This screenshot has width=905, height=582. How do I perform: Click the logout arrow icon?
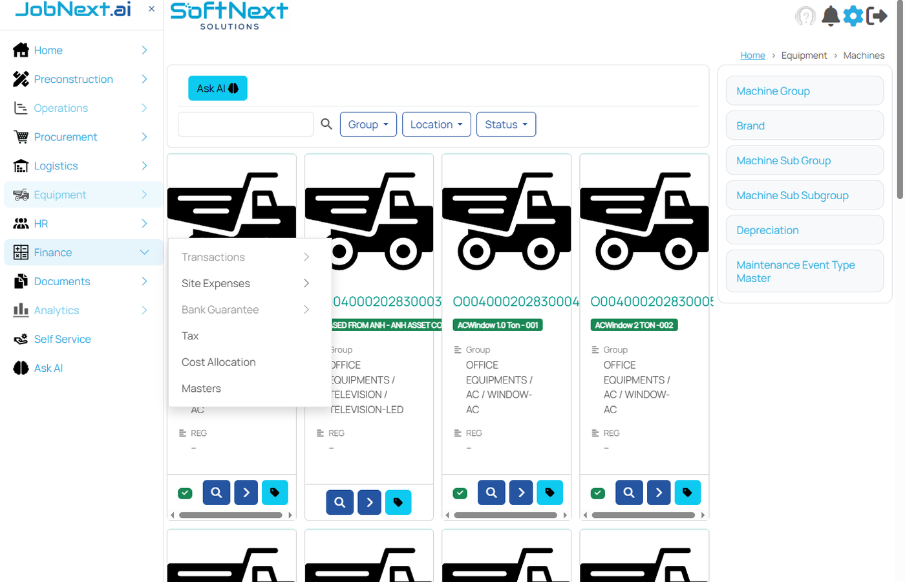pyautogui.click(x=877, y=16)
